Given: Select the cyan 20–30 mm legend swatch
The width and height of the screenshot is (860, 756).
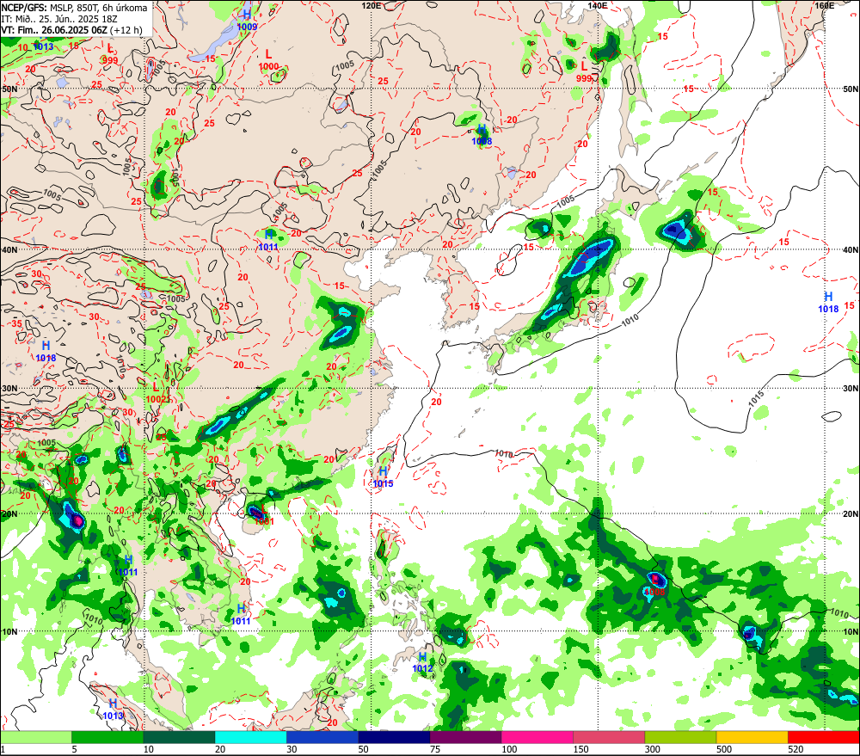Looking at the screenshot, I should click(250, 737).
